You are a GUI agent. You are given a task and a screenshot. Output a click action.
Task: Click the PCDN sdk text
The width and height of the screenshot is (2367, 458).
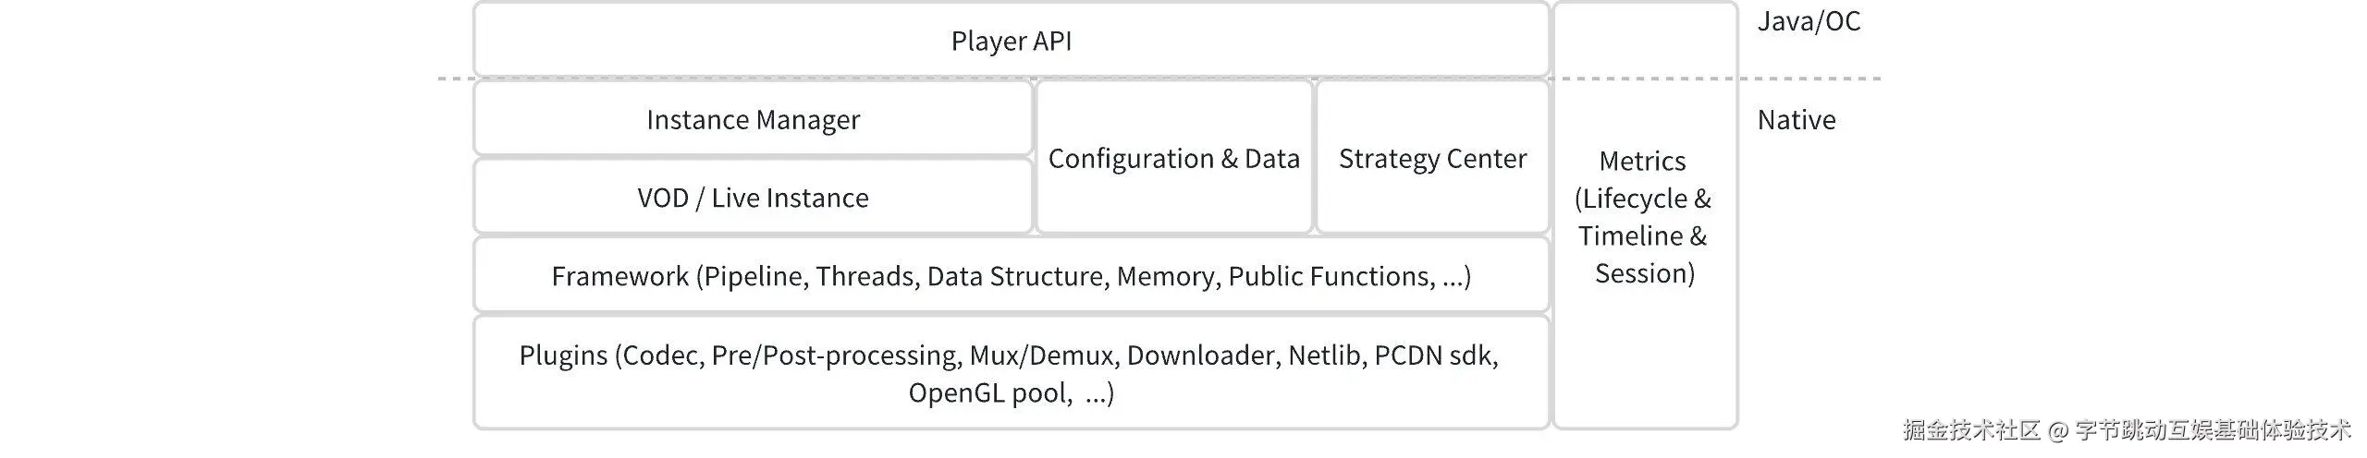click(1433, 356)
